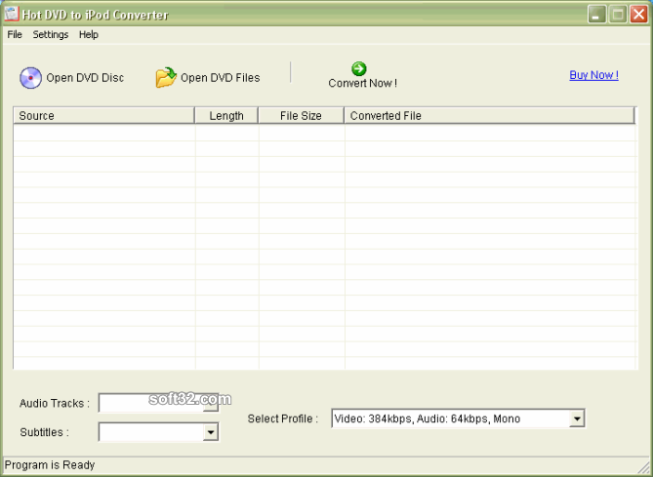This screenshot has width=653, height=477.
Task: Click the Open DVD Disc icon
Action: pyautogui.click(x=31, y=78)
